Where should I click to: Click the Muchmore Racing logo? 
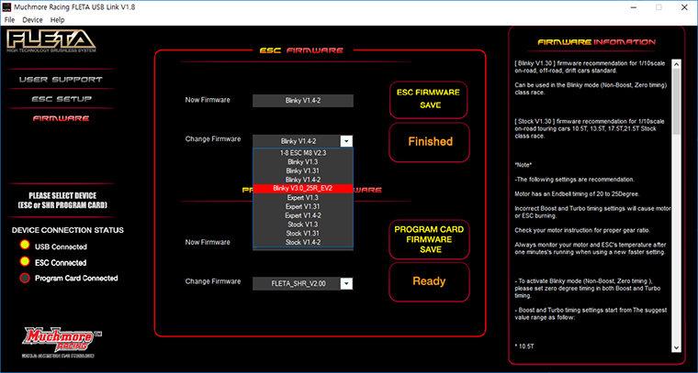tap(62, 342)
